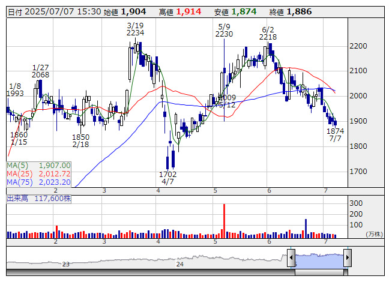
Task: Click the 300 volume axis label
Action: click(356, 203)
